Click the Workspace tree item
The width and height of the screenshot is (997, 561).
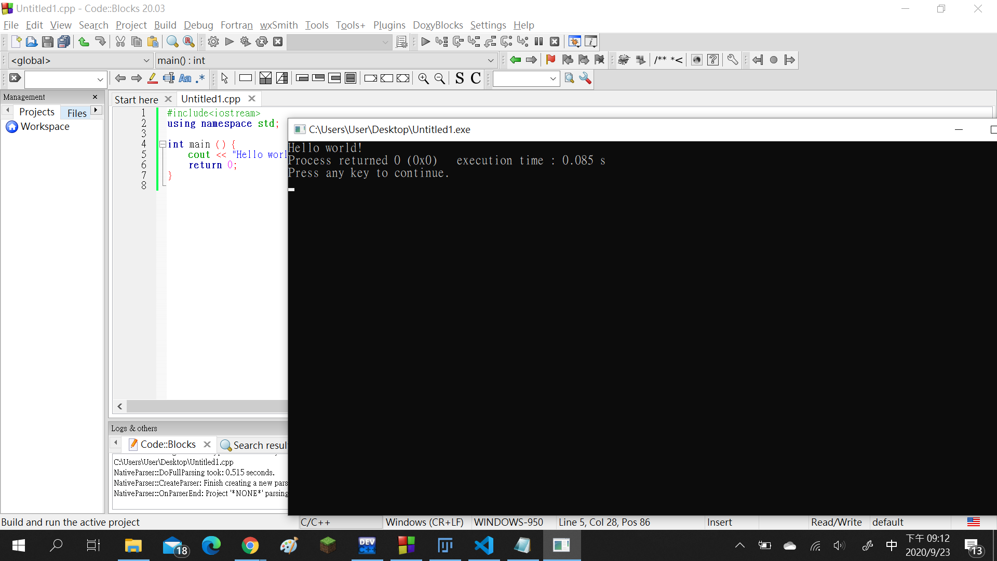click(x=45, y=127)
